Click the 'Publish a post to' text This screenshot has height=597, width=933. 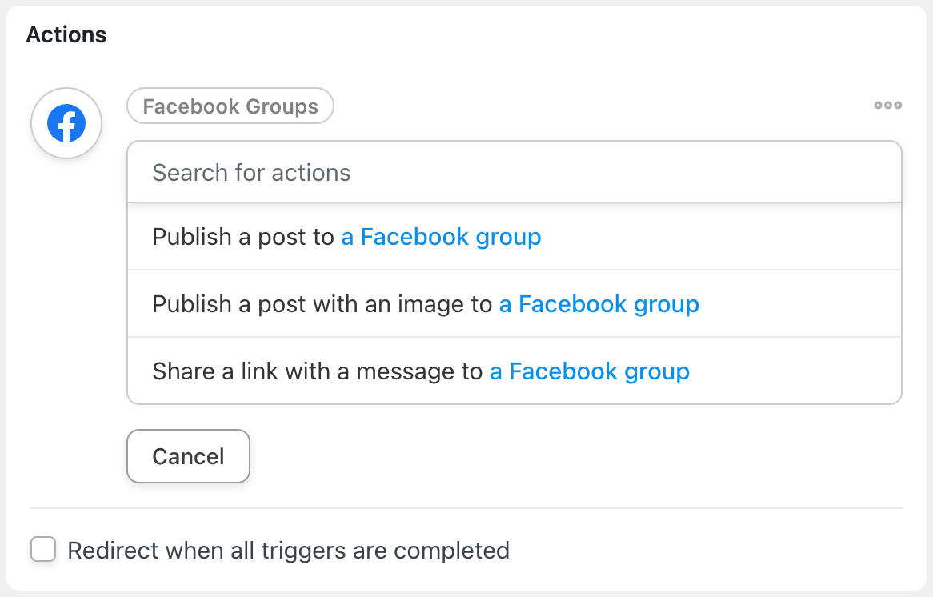[242, 237]
